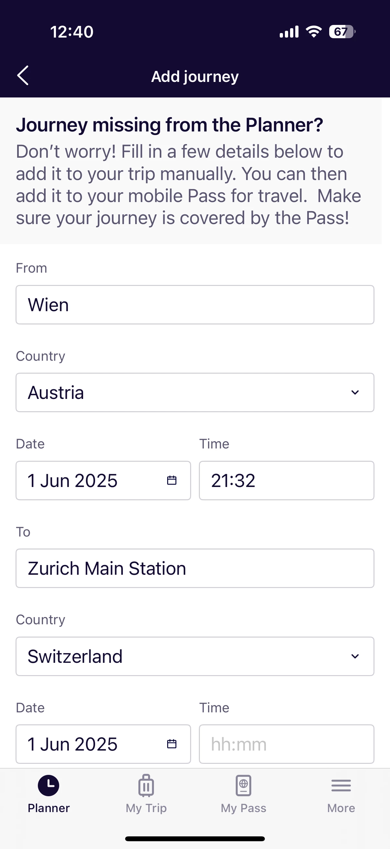Switch to the My Trip tab label
390x849 pixels.
coord(146,808)
